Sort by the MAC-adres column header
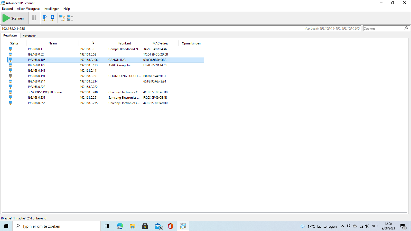This screenshot has width=411, height=231. click(x=160, y=43)
